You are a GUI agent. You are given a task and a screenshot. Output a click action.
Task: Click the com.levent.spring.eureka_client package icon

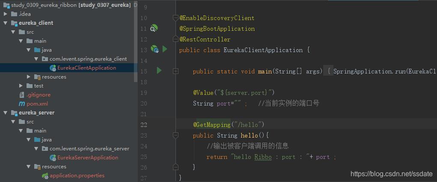coord(45,59)
